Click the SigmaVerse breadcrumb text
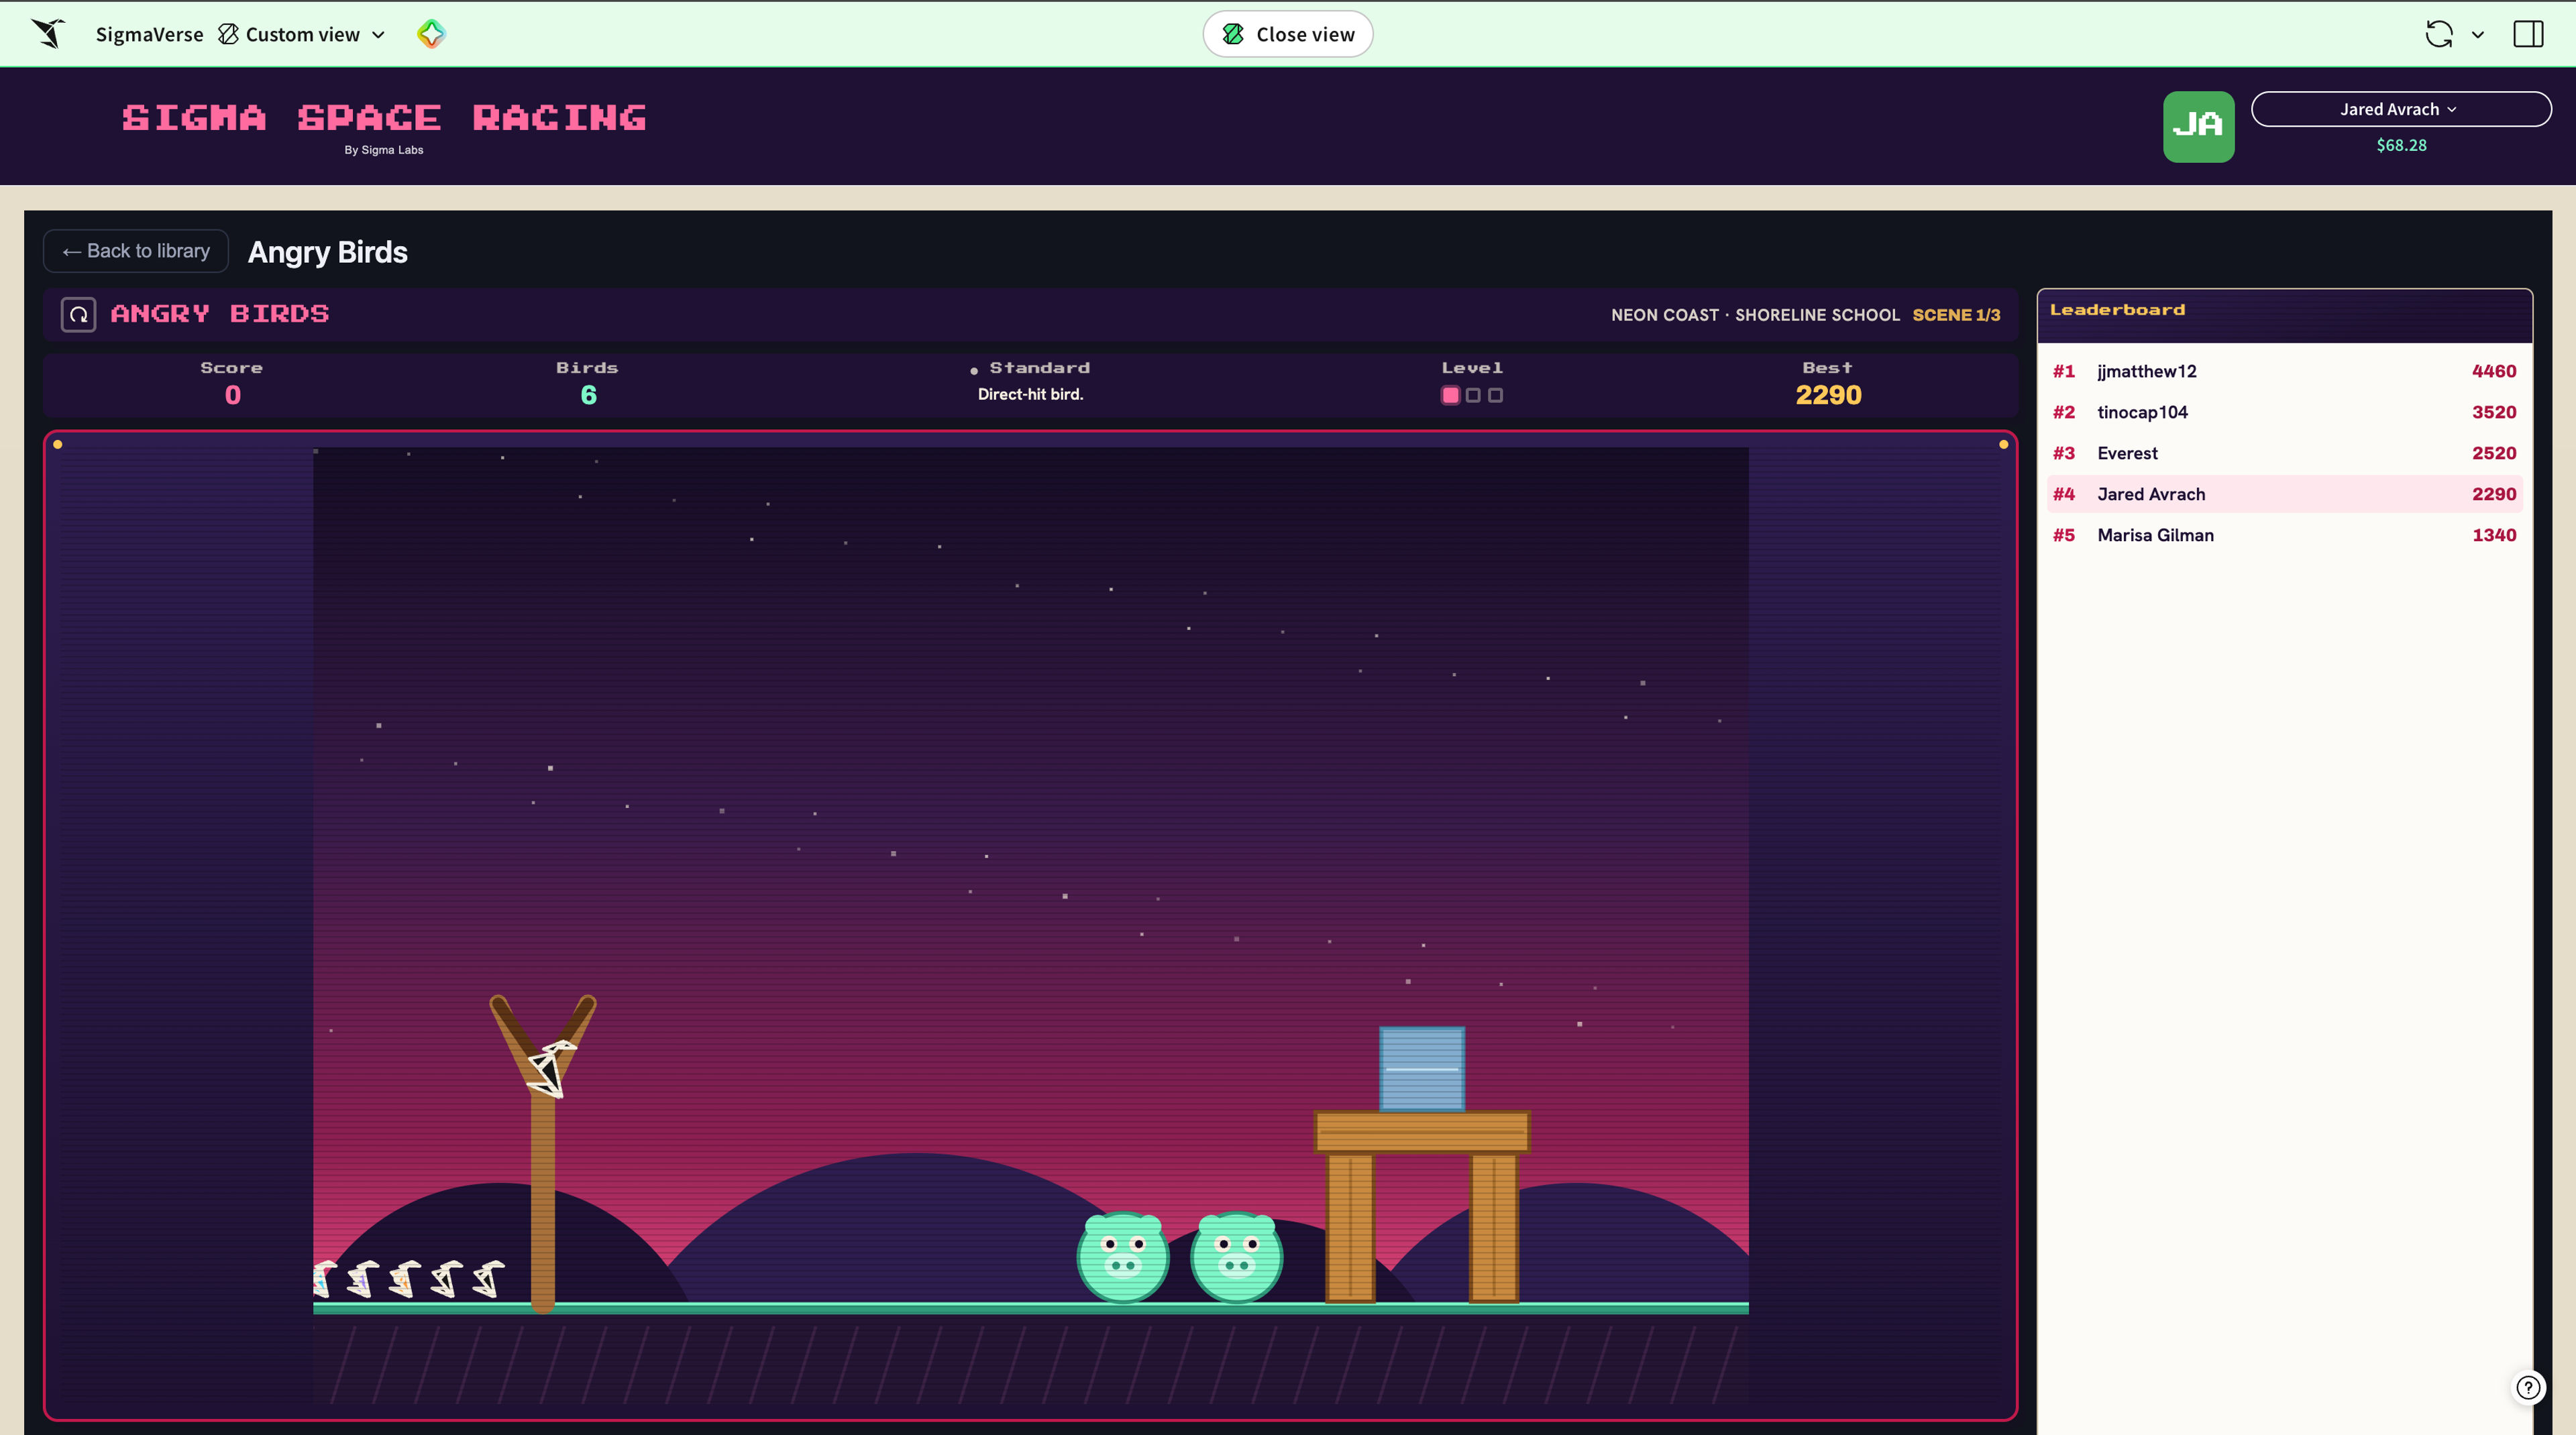 [149, 34]
